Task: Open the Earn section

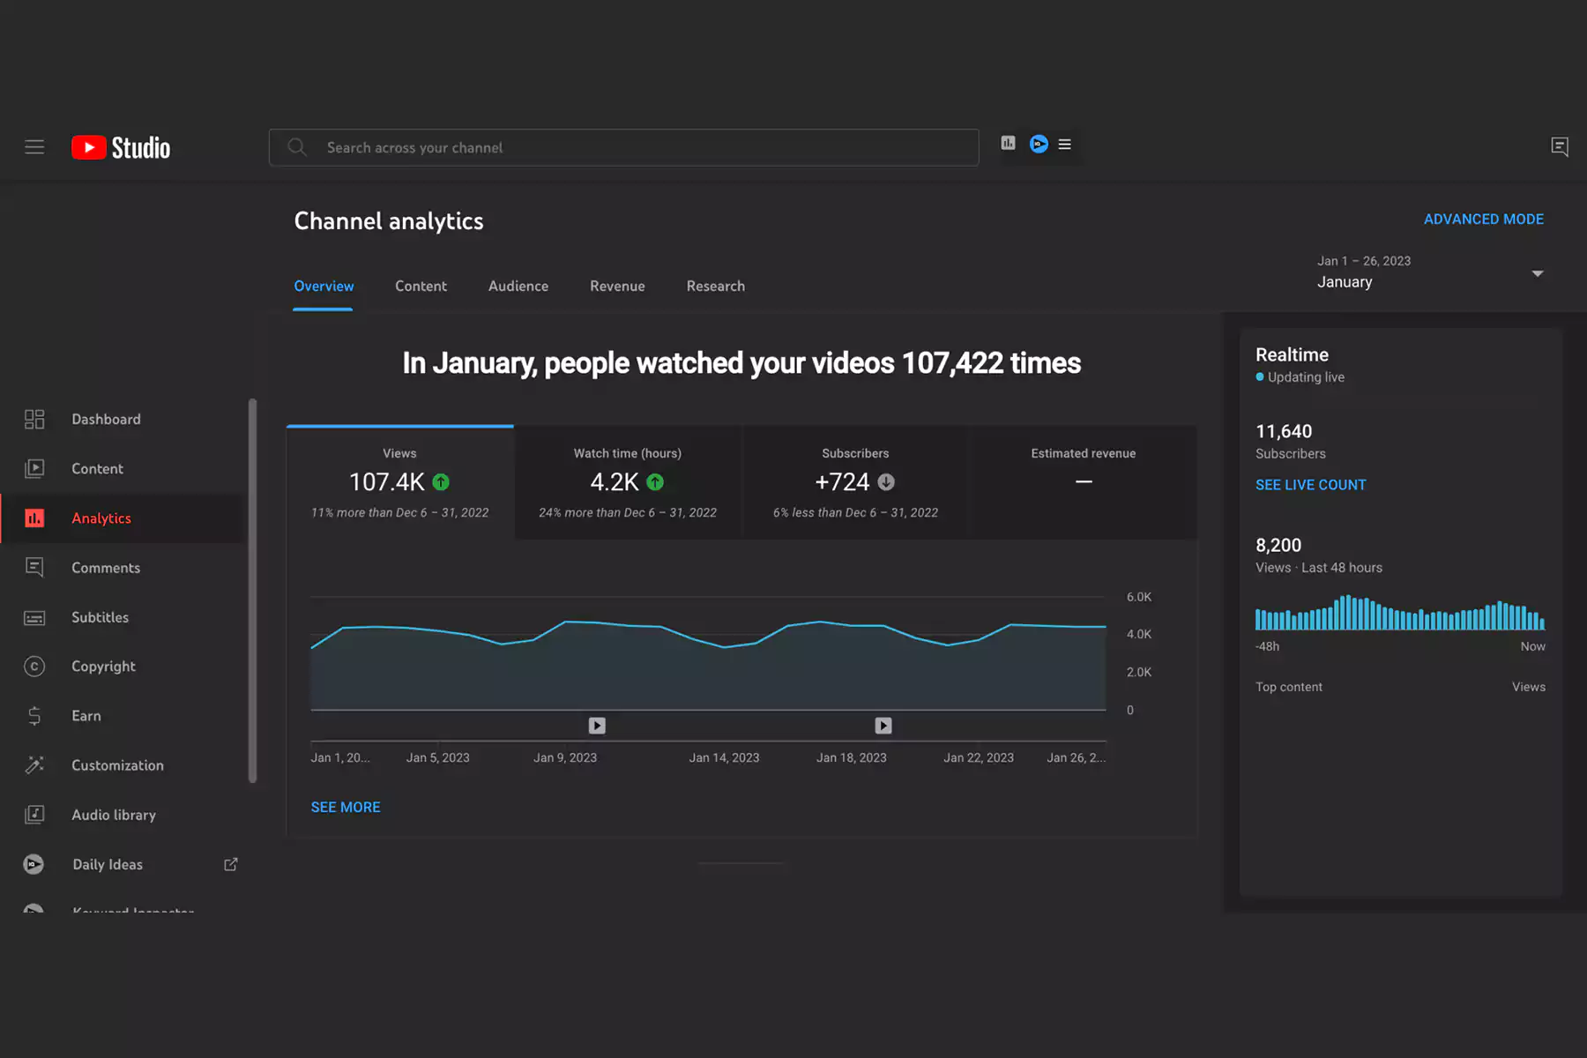Action: coord(86,716)
